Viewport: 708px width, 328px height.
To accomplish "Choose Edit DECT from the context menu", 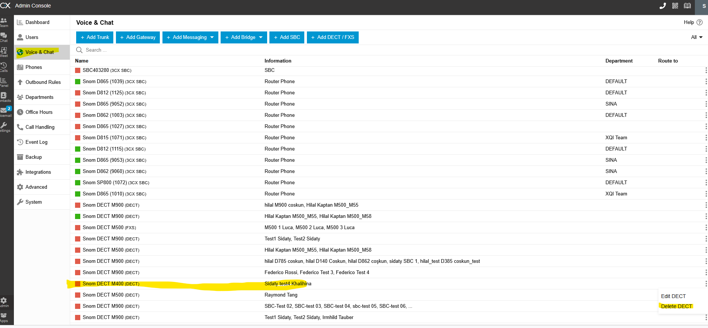I will [673, 296].
